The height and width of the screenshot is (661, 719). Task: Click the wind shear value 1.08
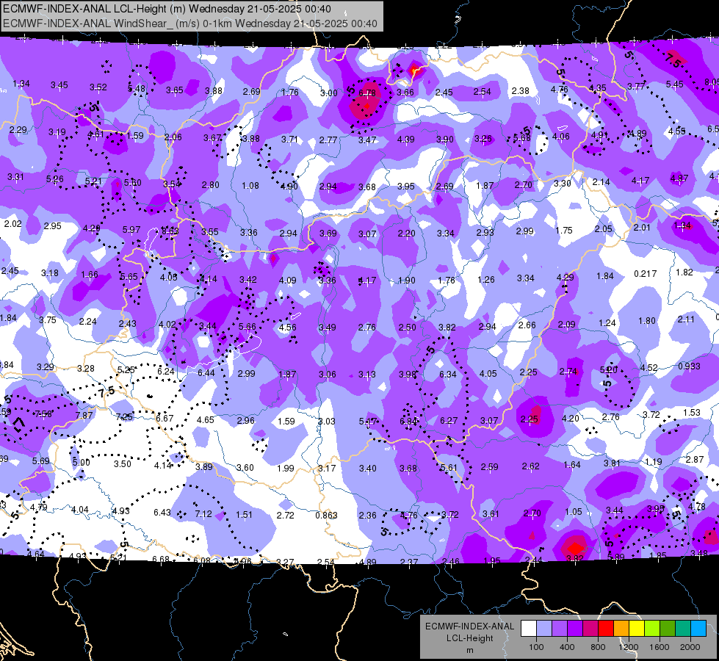250,186
